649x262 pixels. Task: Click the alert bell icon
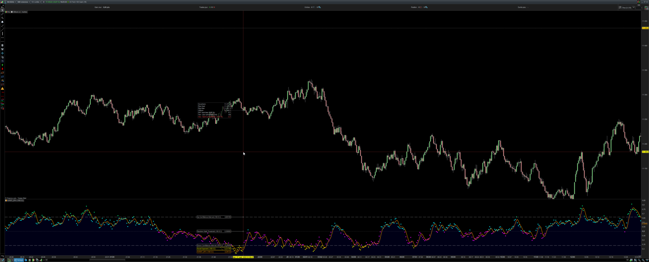2,22
